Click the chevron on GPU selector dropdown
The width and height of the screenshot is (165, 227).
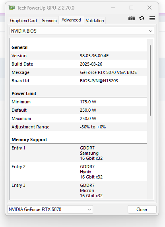(x=89, y=210)
